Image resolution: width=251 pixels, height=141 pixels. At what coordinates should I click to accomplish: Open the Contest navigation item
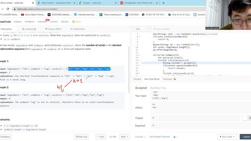pyautogui.click(x=54, y=22)
